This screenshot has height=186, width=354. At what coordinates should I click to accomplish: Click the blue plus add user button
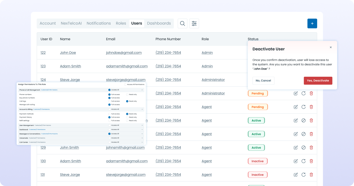pyautogui.click(x=312, y=23)
